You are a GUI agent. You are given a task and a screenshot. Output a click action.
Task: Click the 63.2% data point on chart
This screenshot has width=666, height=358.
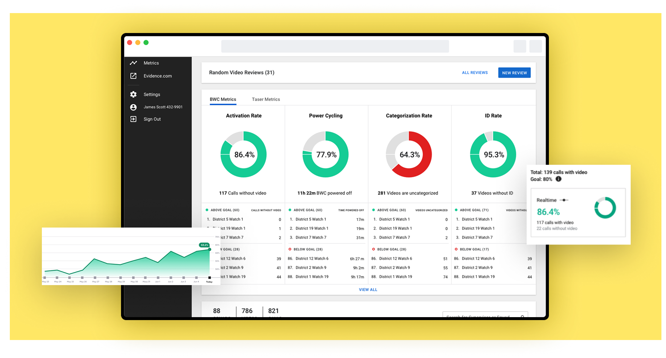pyautogui.click(x=209, y=249)
